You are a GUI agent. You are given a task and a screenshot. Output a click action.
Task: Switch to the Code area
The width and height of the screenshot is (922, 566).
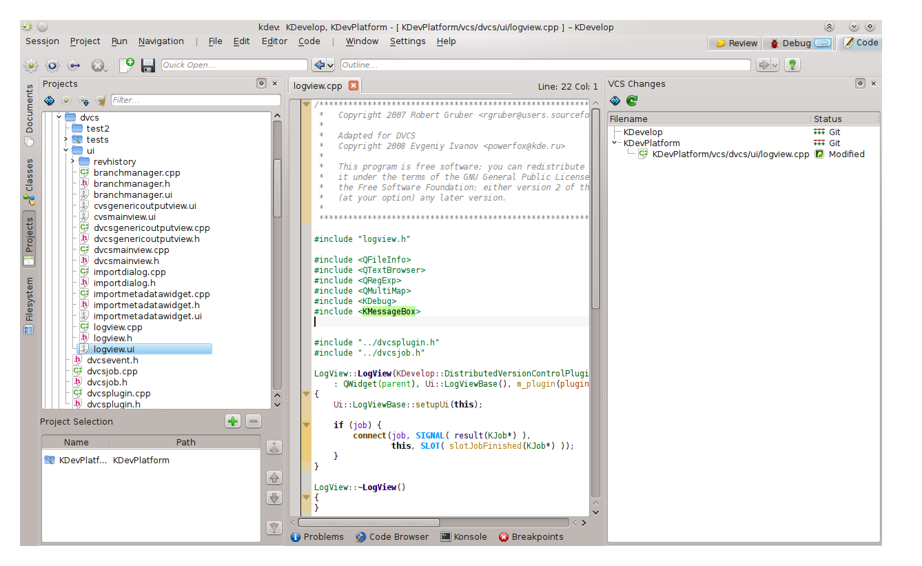(859, 43)
